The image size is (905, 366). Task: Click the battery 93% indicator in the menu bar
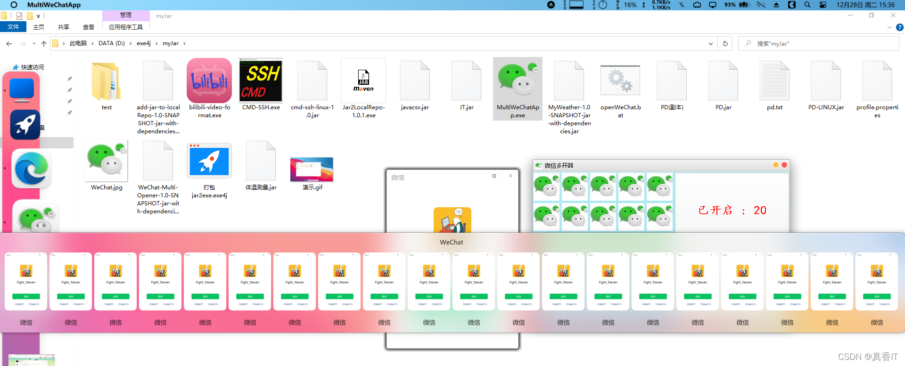[x=737, y=5]
